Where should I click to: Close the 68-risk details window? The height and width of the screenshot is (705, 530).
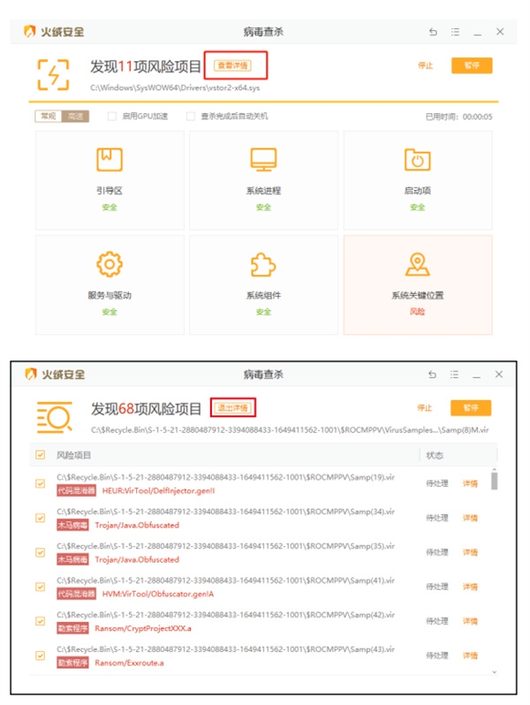[499, 374]
